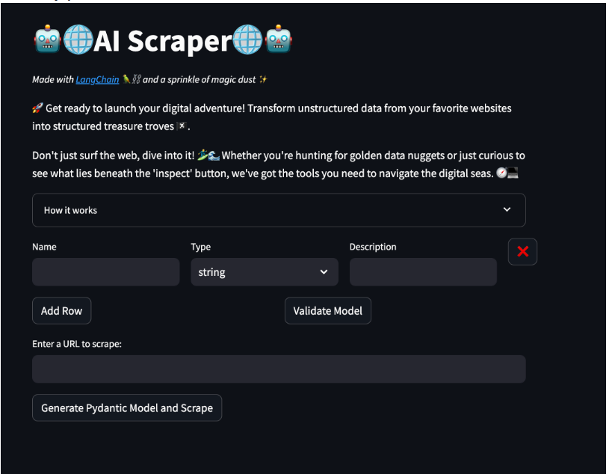
Task: Click the parrot and chain emoji beside LangChain
Action: [x=132, y=79]
